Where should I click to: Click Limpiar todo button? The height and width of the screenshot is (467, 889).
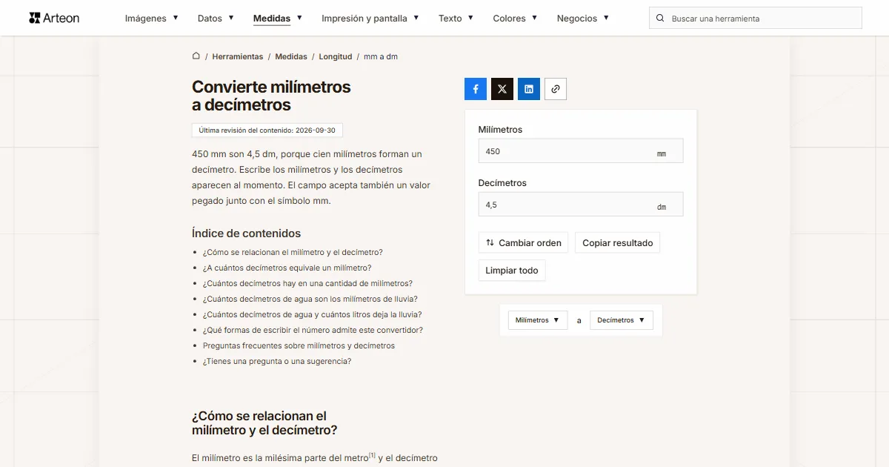512,270
